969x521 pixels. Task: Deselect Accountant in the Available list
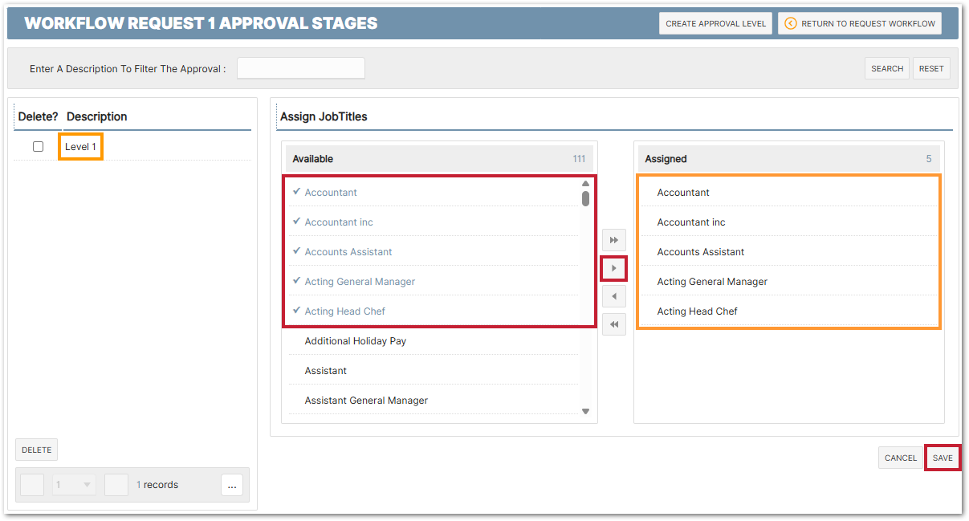point(331,193)
